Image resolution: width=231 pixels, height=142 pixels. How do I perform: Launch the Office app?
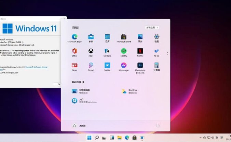[x=74, y=52]
